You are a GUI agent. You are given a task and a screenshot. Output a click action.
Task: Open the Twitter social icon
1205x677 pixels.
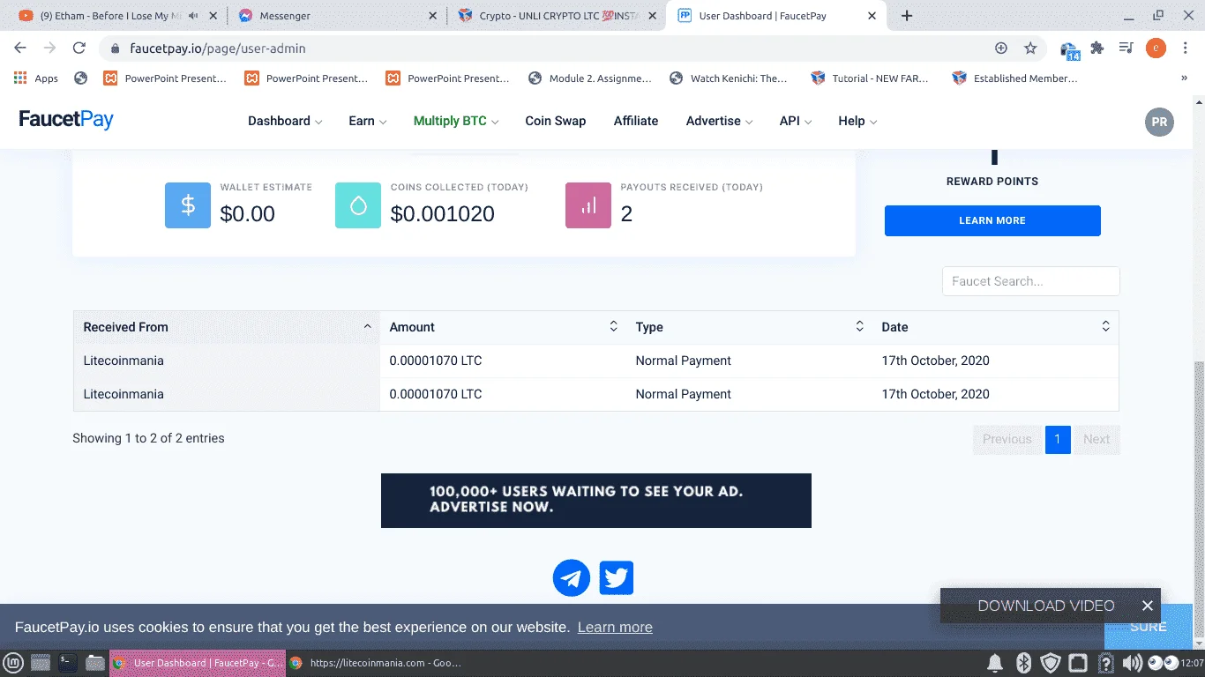[x=617, y=578]
